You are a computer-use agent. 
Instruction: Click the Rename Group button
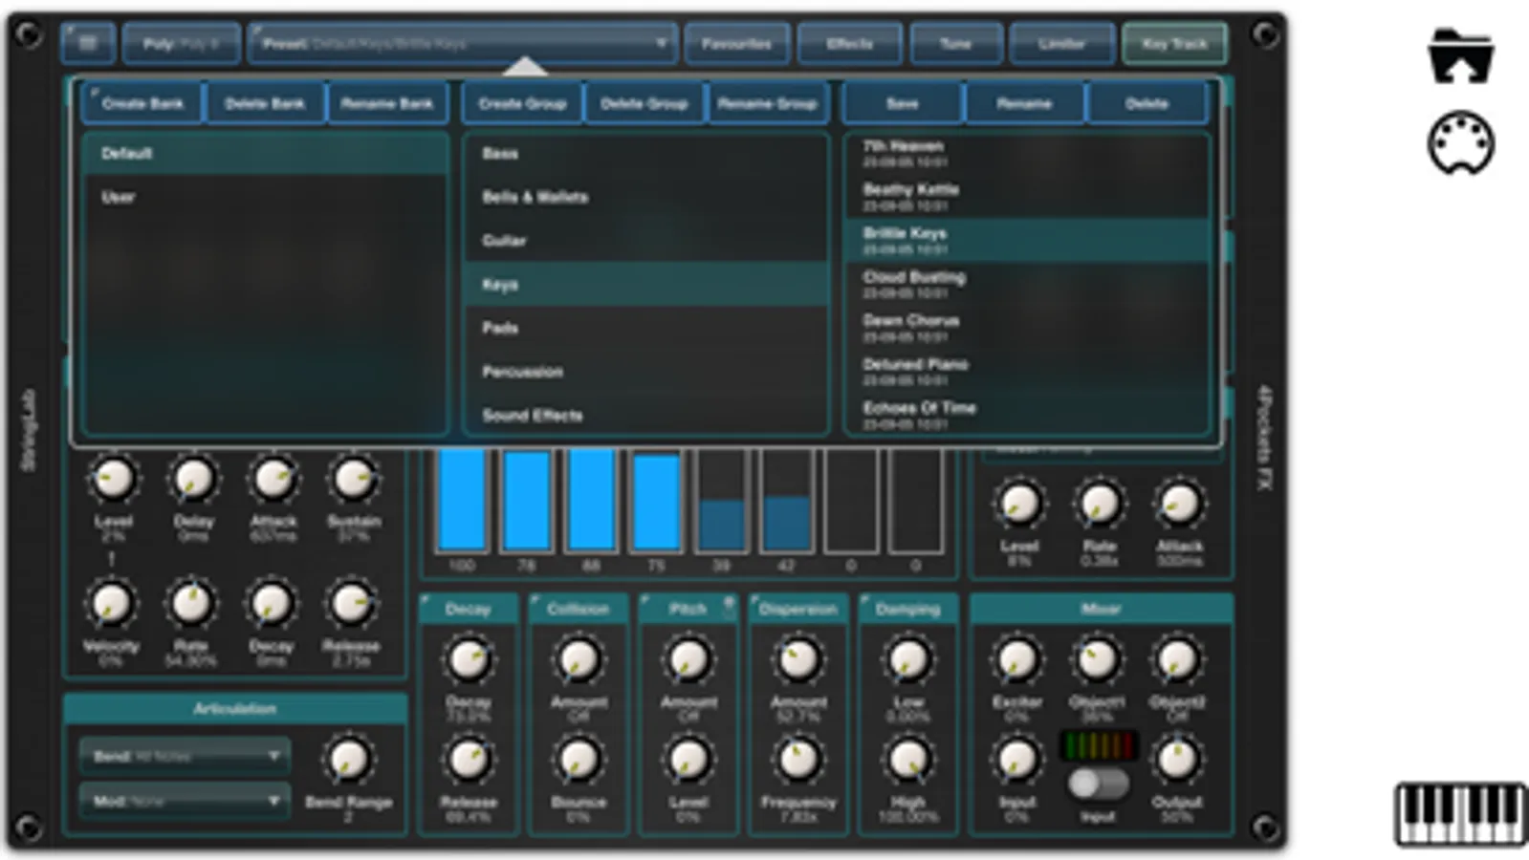[767, 103]
